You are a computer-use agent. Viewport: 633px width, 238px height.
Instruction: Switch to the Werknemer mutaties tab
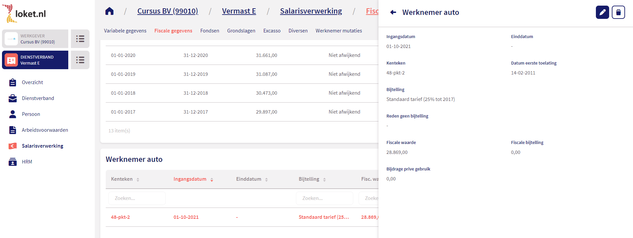[x=338, y=31]
